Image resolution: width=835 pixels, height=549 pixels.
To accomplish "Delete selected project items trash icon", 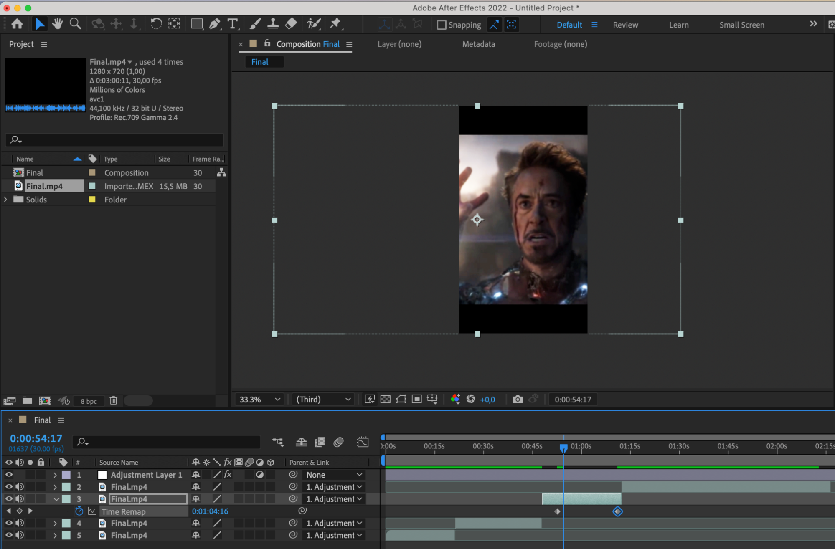I will [x=113, y=401].
